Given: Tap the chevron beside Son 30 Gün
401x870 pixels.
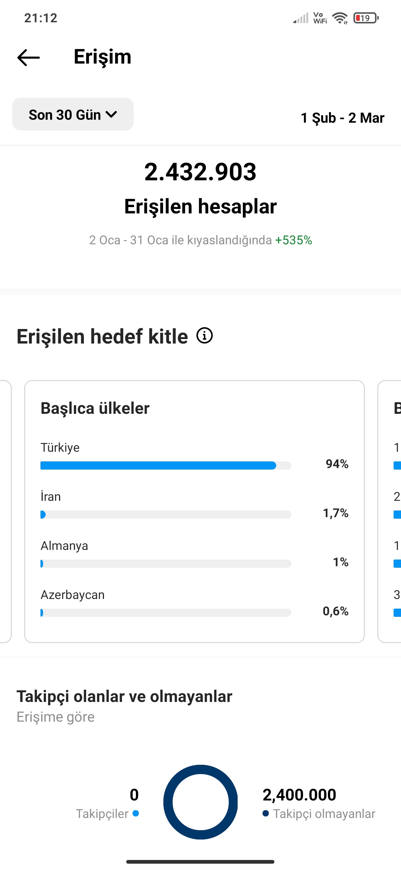Looking at the screenshot, I should 111,115.
